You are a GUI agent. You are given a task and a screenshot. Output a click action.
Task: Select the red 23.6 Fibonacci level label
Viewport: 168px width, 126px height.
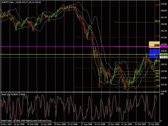click(x=158, y=67)
